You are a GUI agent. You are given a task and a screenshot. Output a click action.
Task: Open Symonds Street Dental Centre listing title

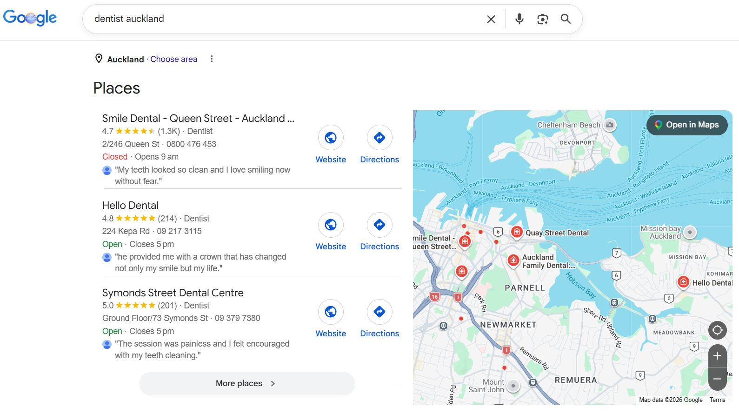click(x=173, y=293)
